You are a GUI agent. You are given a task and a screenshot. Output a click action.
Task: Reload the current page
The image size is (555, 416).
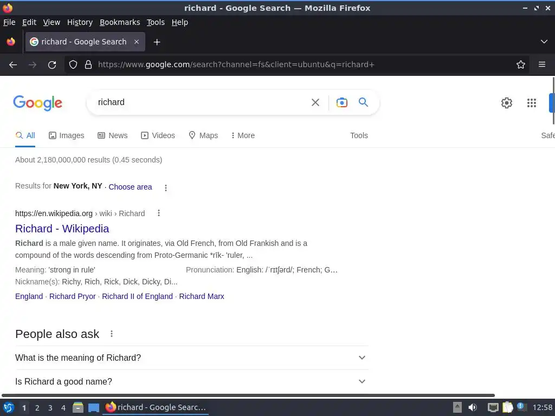(52, 65)
